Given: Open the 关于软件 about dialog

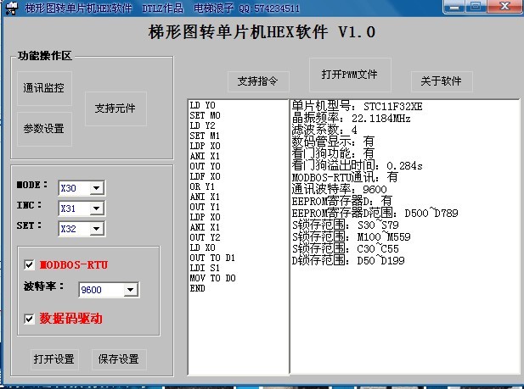Looking at the screenshot, I should tap(441, 81).
